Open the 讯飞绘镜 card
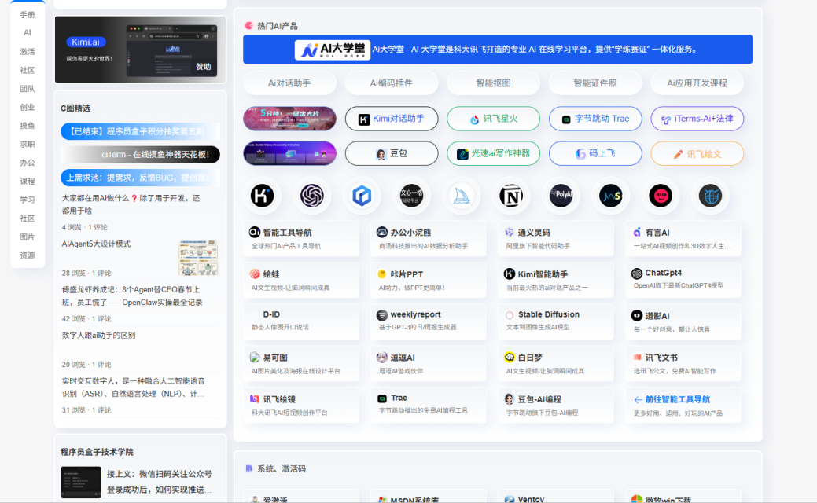The width and height of the screenshot is (817, 503). click(301, 405)
